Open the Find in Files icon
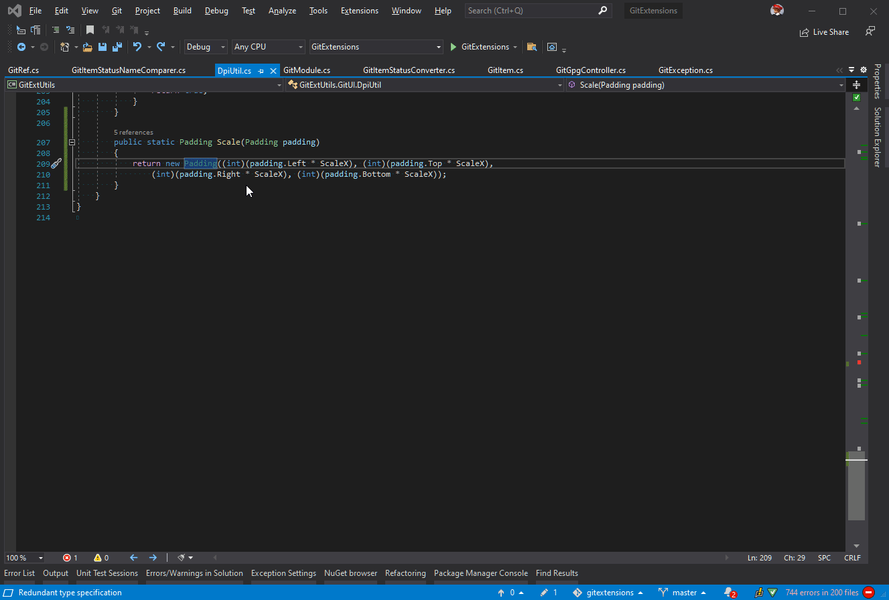Screen dimensions: 889x600 (x=533, y=47)
